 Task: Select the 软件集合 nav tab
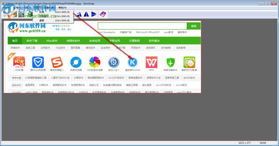coord(154,41)
